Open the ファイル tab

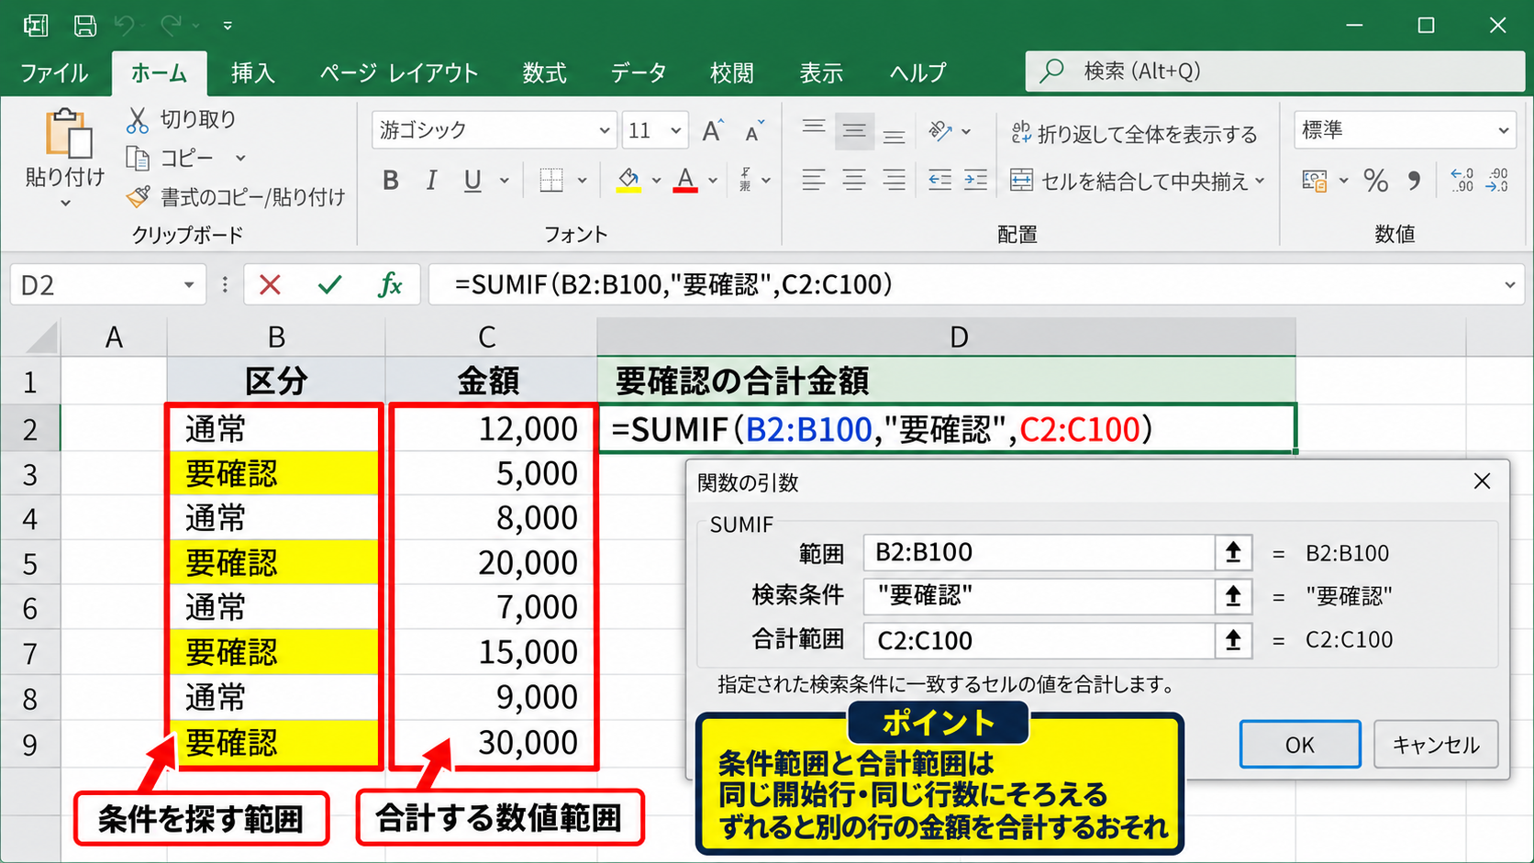54,72
